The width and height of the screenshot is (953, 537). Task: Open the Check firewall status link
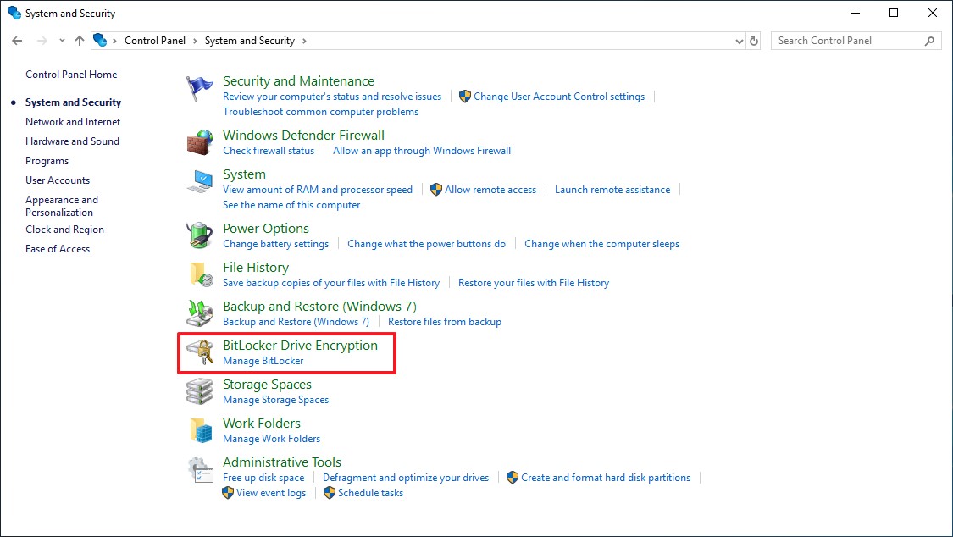click(268, 151)
